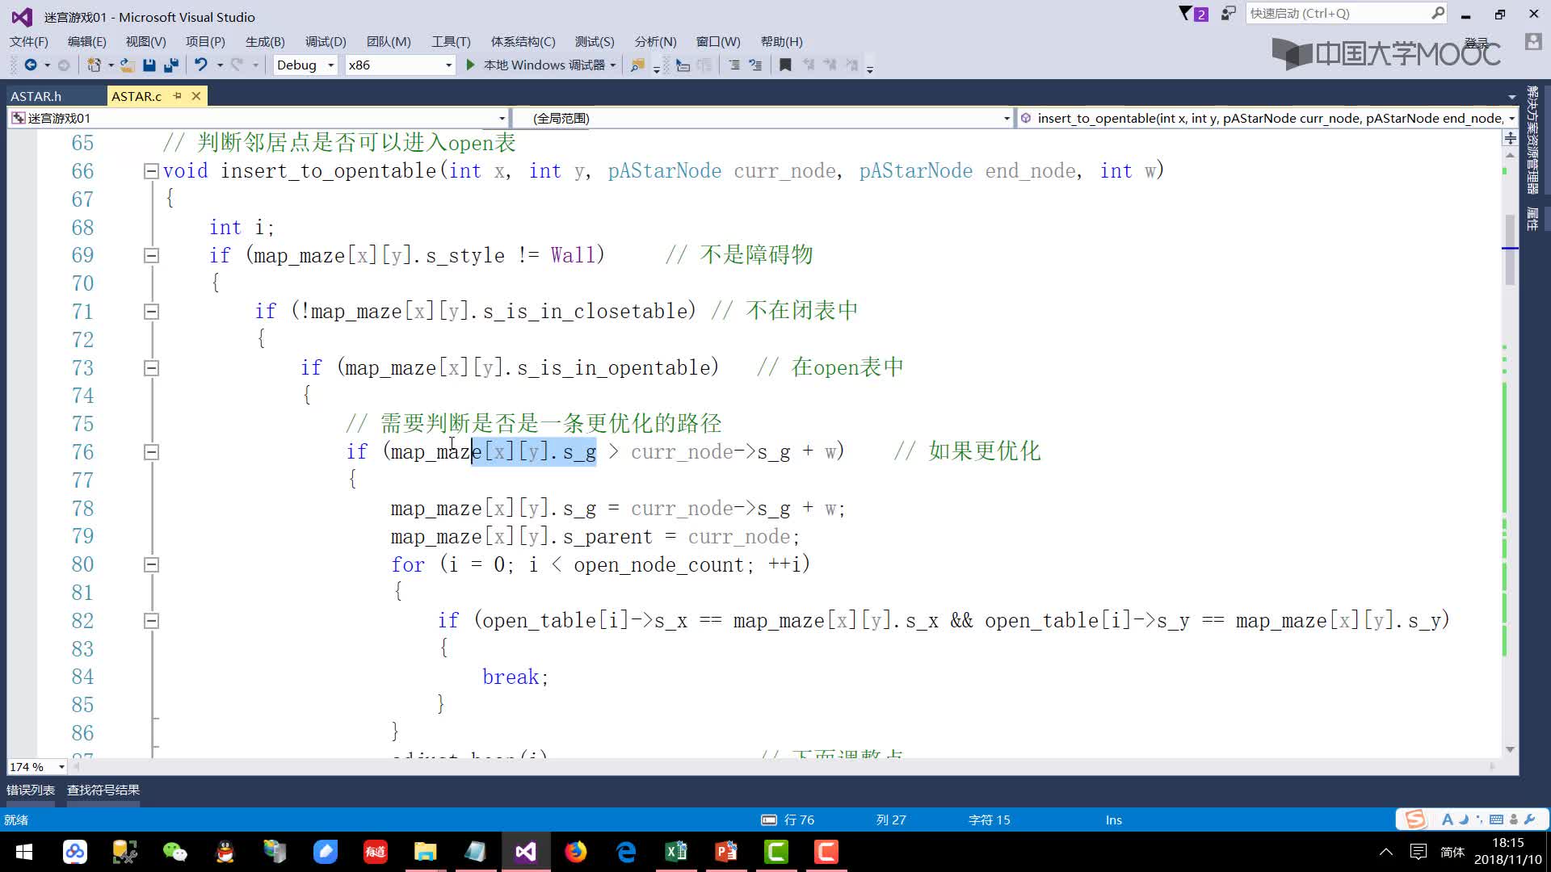Collapse the if block at line 71
Screen dimensions: 1551x872
[151, 312]
